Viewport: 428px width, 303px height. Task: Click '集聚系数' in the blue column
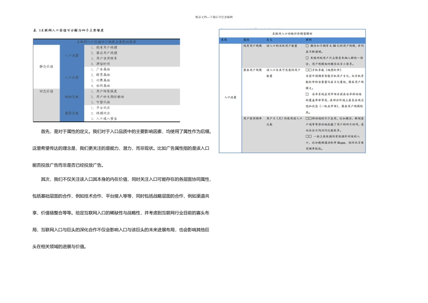coord(72,113)
